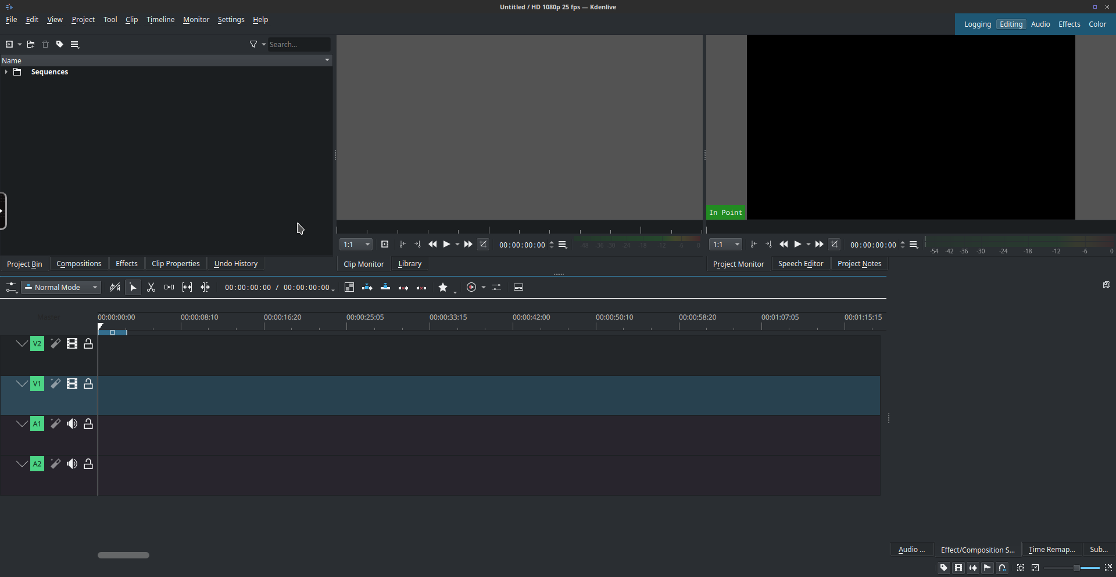Toggle effects on track V1
The height and width of the screenshot is (577, 1116).
tap(55, 384)
